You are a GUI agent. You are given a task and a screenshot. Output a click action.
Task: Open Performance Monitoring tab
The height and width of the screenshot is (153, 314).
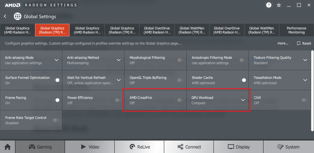296,30
